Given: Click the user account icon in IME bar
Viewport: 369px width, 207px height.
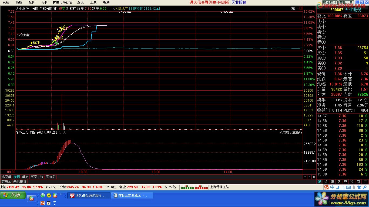Looking at the screenshot, I should coord(354,187).
